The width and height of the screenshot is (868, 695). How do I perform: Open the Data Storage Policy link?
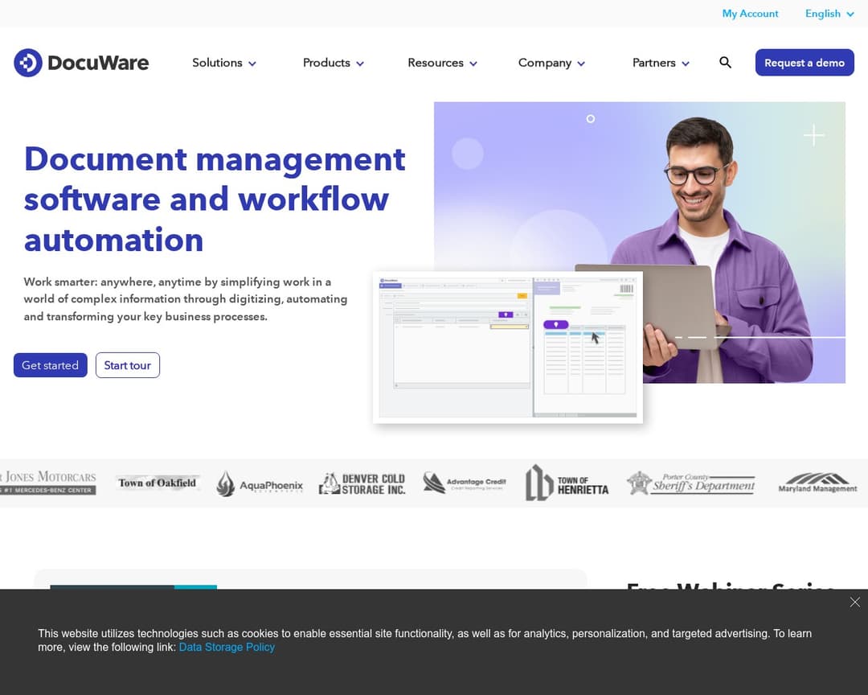[227, 647]
